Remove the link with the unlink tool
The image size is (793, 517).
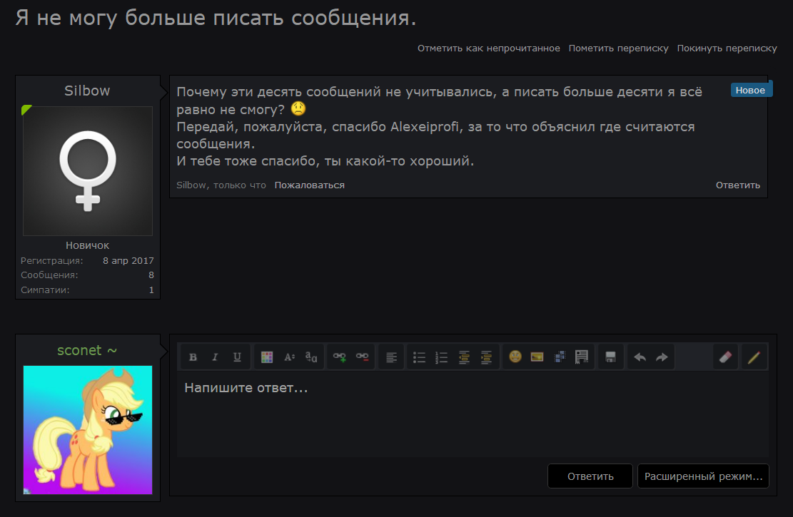(x=362, y=357)
